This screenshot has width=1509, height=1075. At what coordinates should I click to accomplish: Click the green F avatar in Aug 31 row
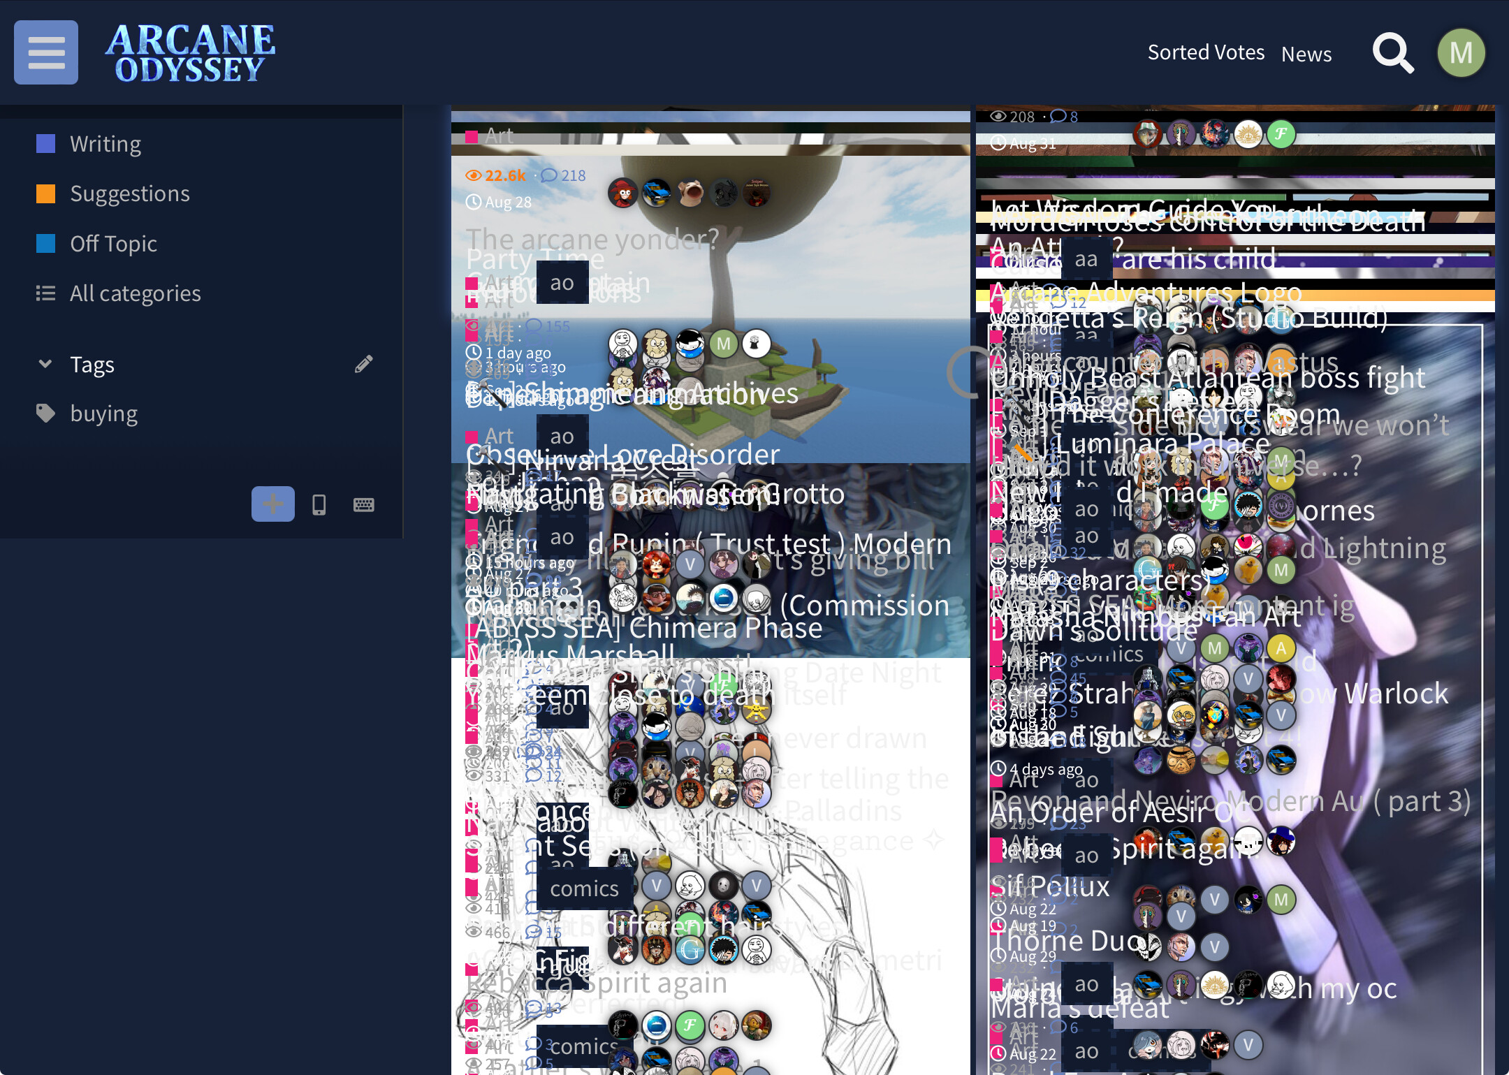(x=1281, y=134)
